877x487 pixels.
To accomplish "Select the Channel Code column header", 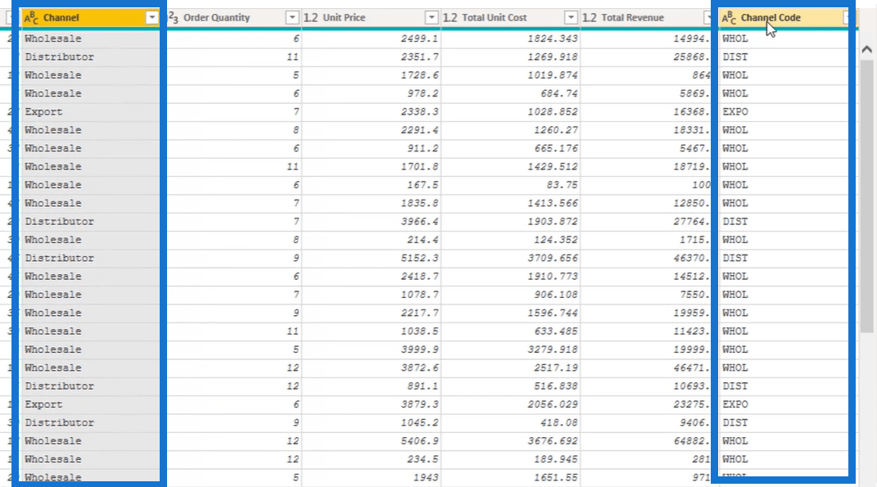I will click(783, 18).
